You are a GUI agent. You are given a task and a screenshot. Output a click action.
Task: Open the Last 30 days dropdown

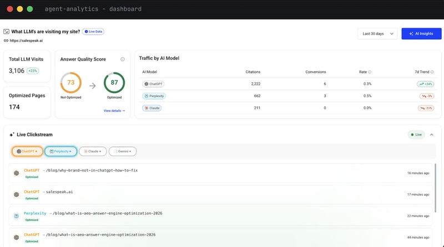click(377, 34)
